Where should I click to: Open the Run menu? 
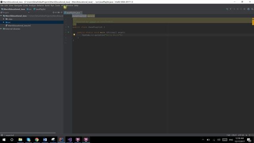pyautogui.click(x=52, y=6)
